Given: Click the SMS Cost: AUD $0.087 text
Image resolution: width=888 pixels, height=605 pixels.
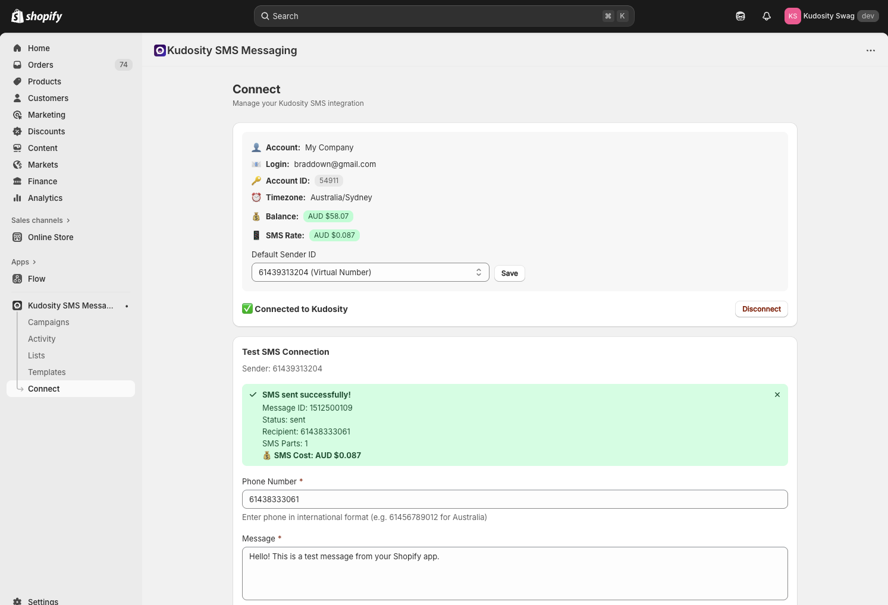Looking at the screenshot, I should coord(318,455).
